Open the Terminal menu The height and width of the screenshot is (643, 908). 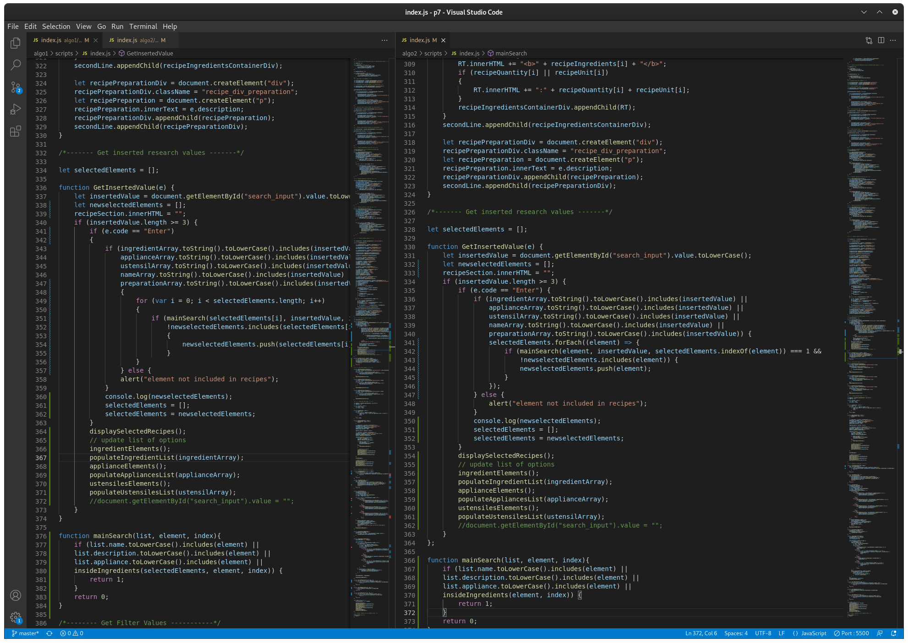[x=143, y=26]
